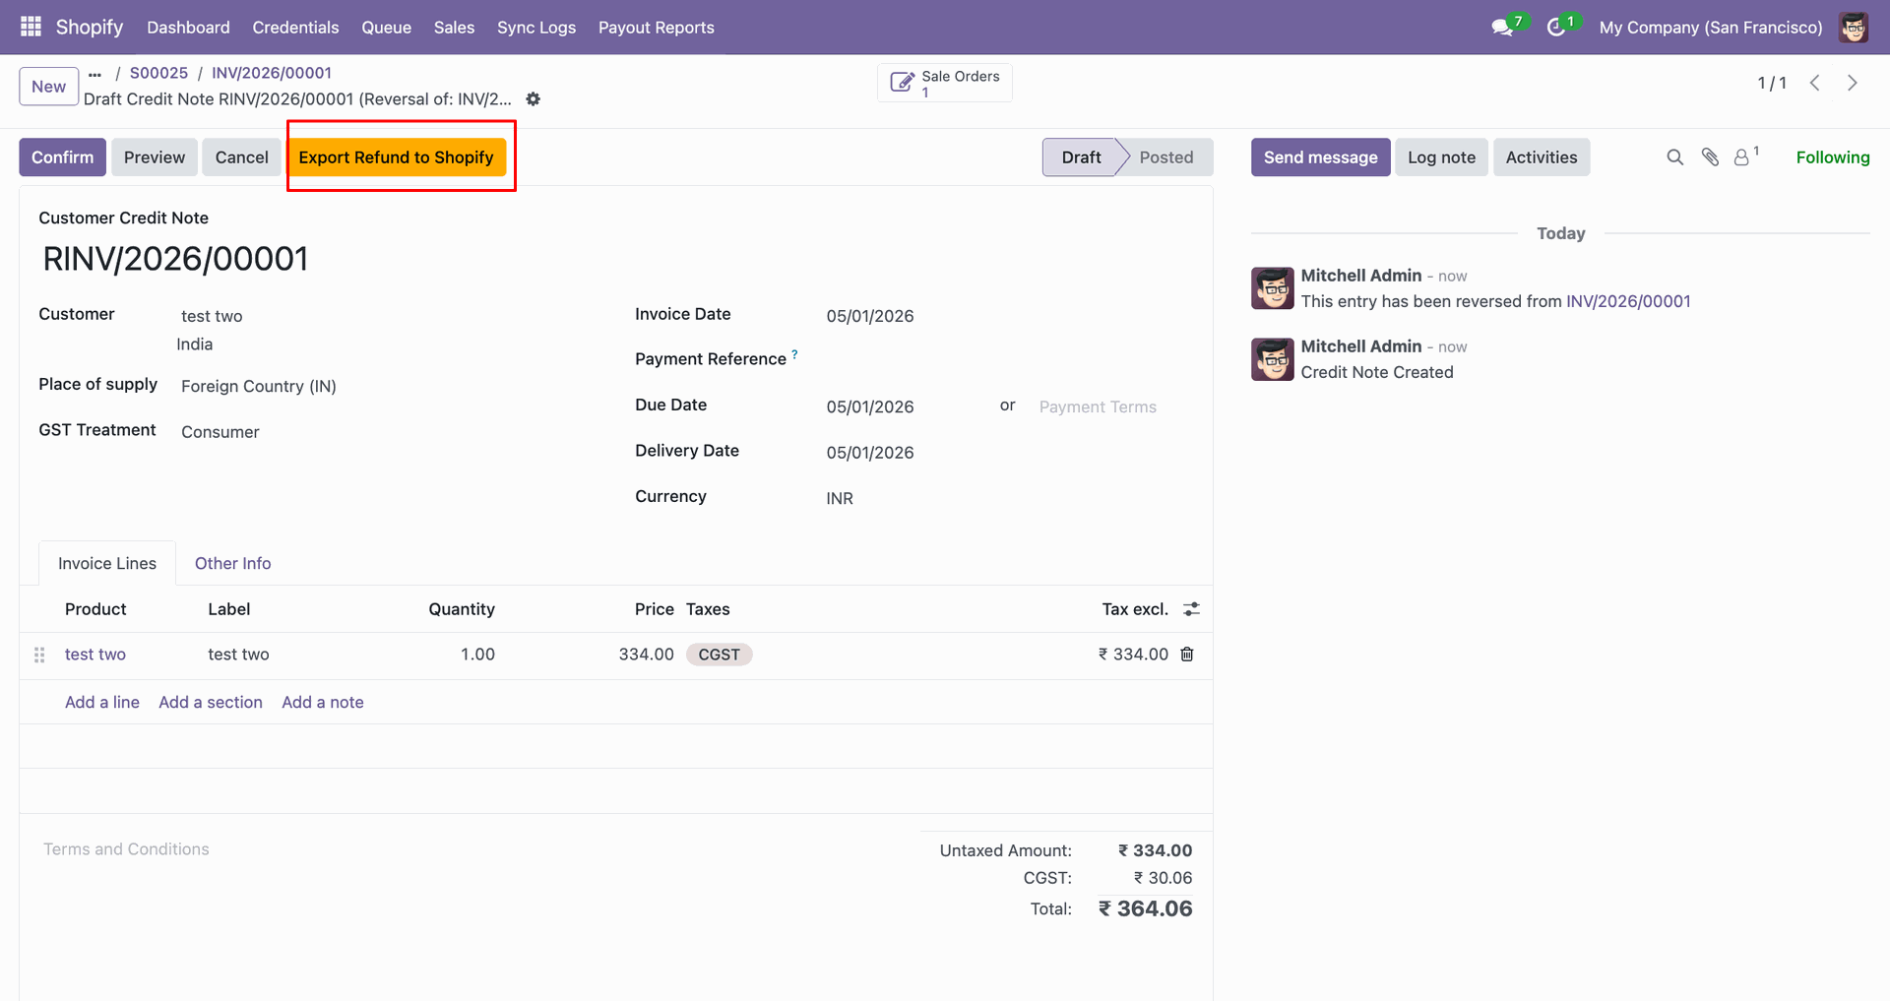Click the Payment Reference help question mark
The image size is (1890, 1001).
click(x=794, y=353)
